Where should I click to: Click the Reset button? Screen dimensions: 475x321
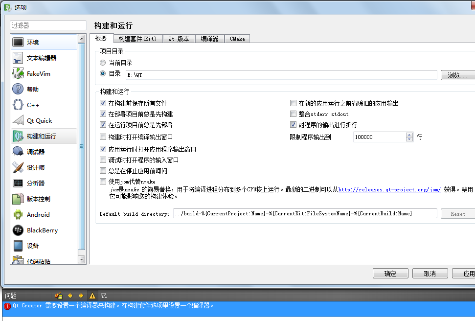(x=458, y=214)
